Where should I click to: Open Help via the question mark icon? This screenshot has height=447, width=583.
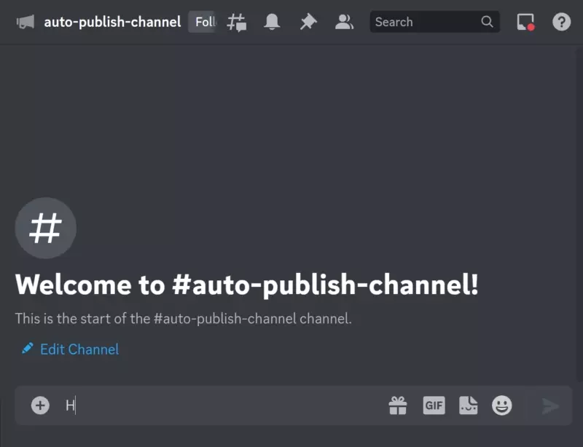tap(561, 22)
